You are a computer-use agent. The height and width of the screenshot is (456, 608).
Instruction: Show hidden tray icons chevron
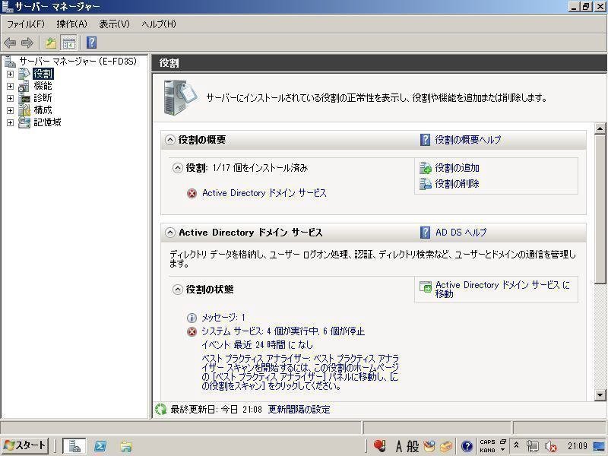point(516,445)
